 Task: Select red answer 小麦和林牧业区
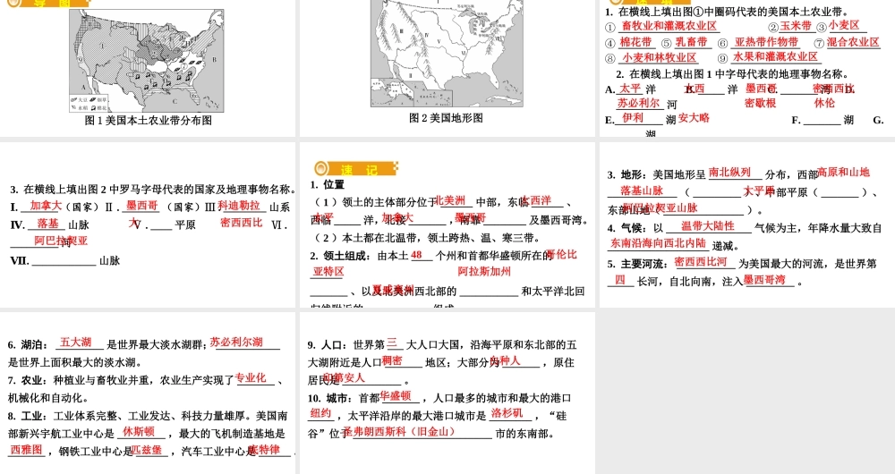tap(660, 57)
